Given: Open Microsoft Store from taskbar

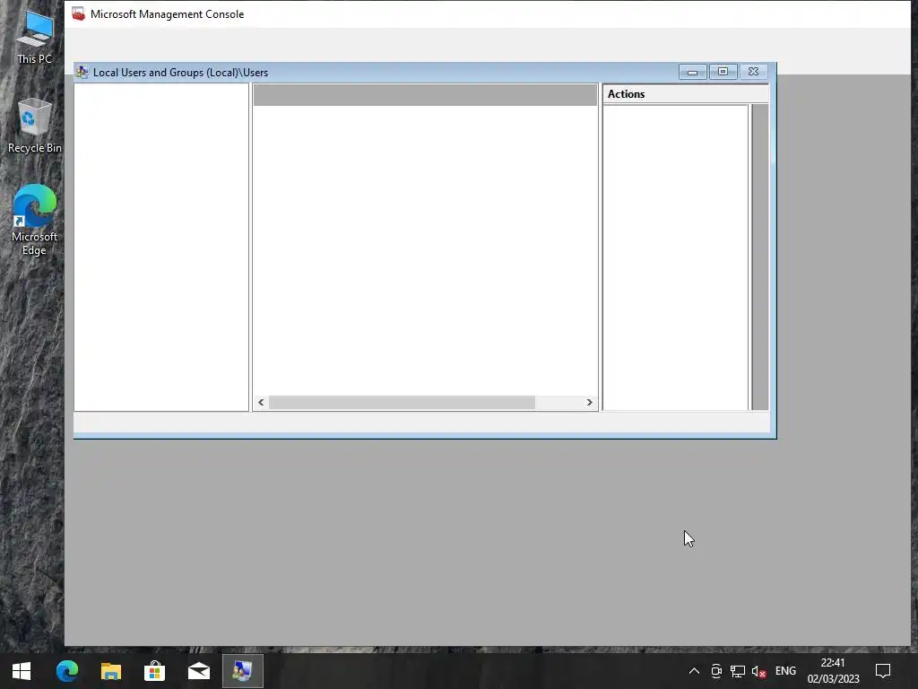Looking at the screenshot, I should [154, 671].
